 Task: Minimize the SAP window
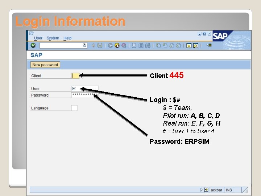click(199, 34)
